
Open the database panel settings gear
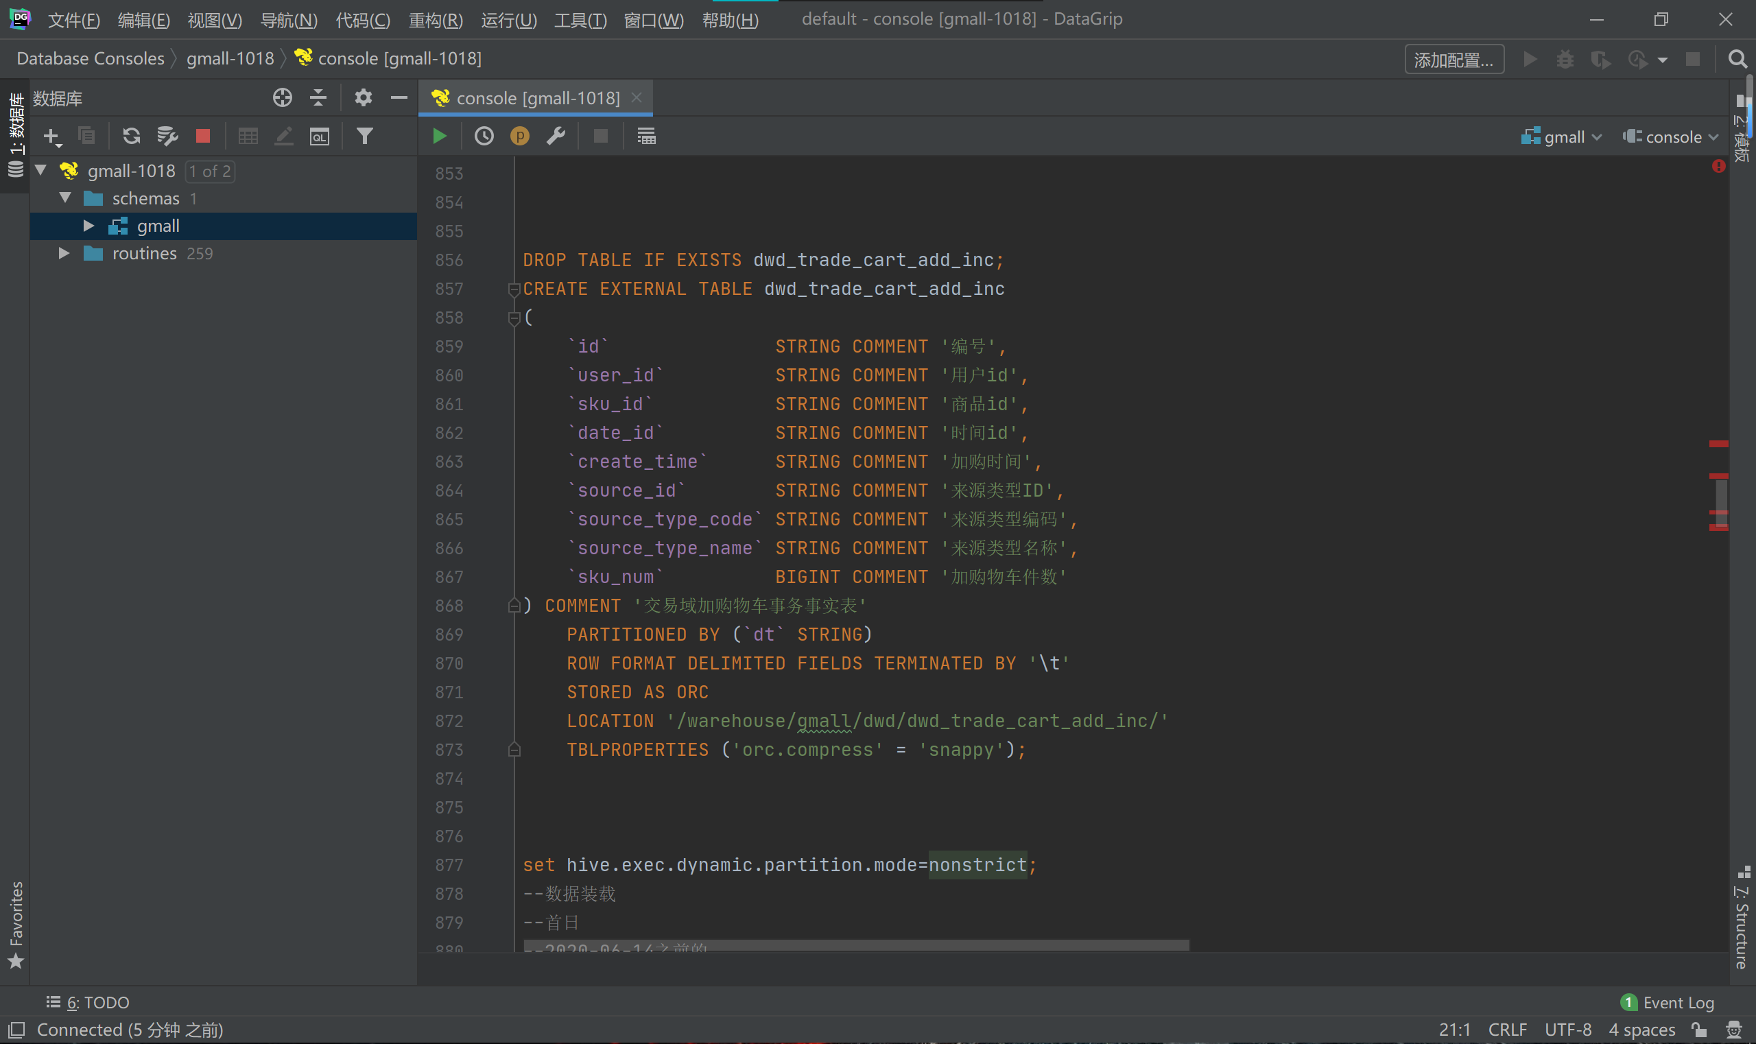[363, 98]
